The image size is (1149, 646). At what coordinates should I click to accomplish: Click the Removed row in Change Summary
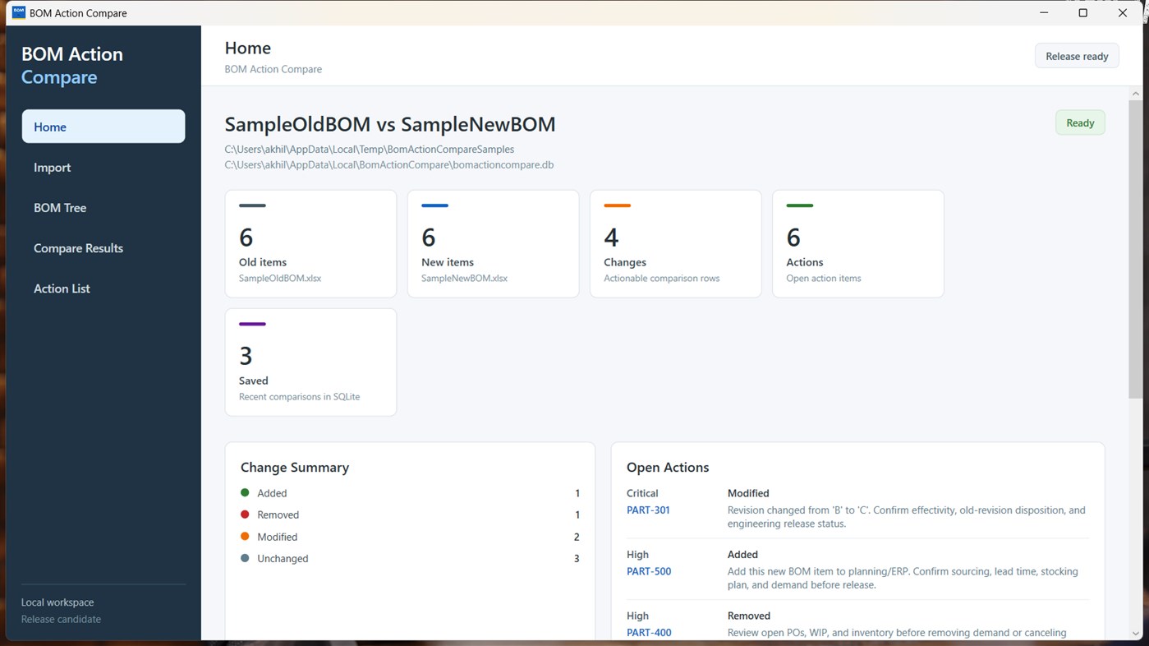pos(410,514)
